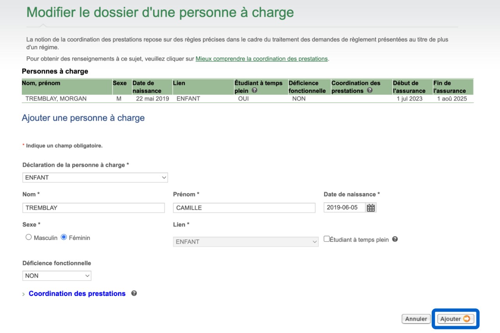Open the Déficience fonctionnelle dropdown
The image size is (500, 333).
click(57, 276)
